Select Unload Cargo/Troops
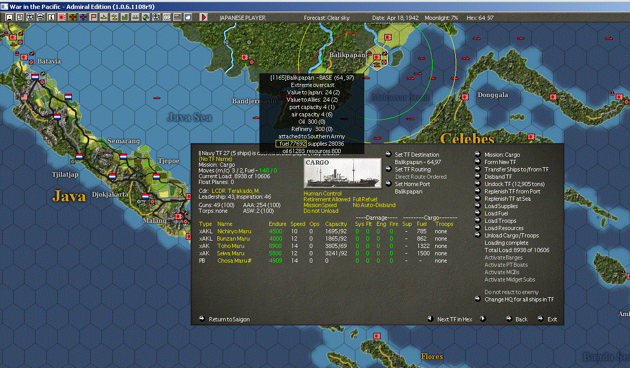The width and height of the screenshot is (630, 368). click(x=511, y=235)
